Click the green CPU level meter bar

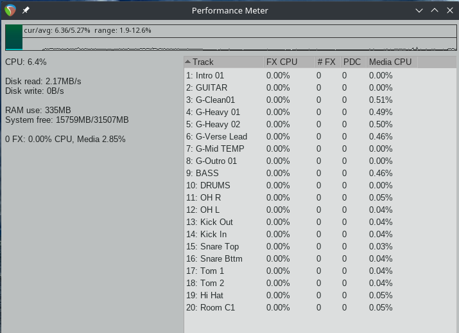coord(14,37)
